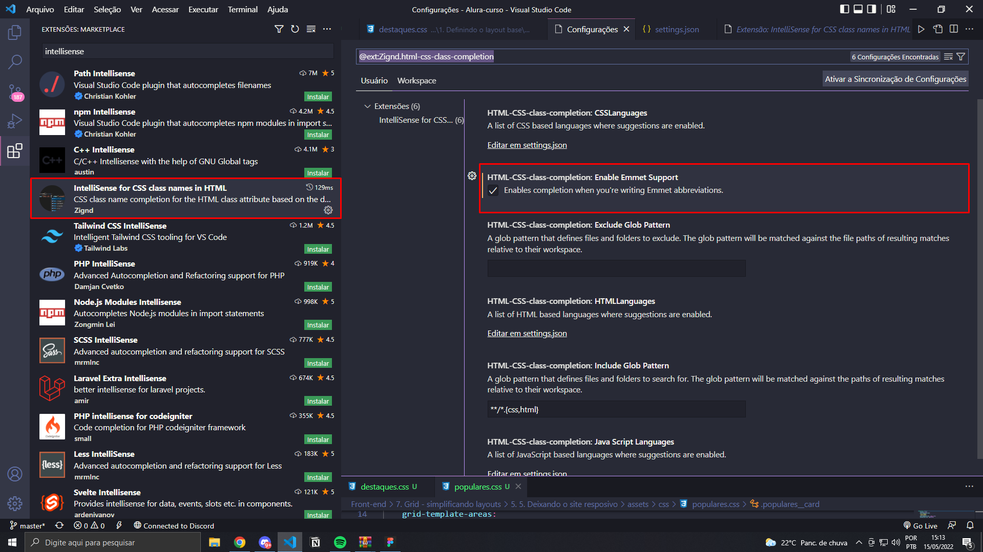Select IntelliSense for CSS settings tree item
983x552 pixels.
(421, 120)
